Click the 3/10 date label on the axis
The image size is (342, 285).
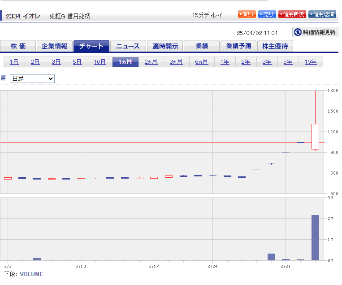(x=81, y=267)
